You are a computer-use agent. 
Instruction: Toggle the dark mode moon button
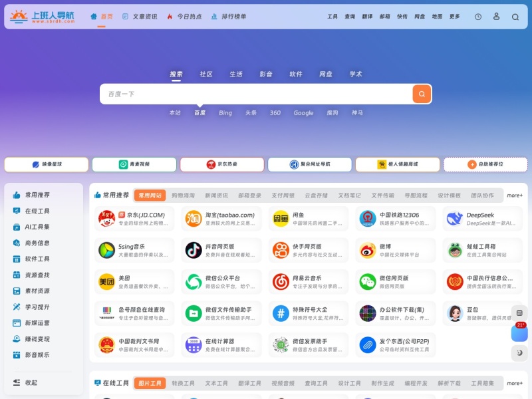point(519,353)
